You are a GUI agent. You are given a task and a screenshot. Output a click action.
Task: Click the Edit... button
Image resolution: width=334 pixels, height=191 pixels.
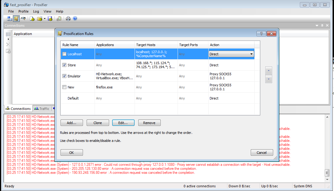(123, 123)
